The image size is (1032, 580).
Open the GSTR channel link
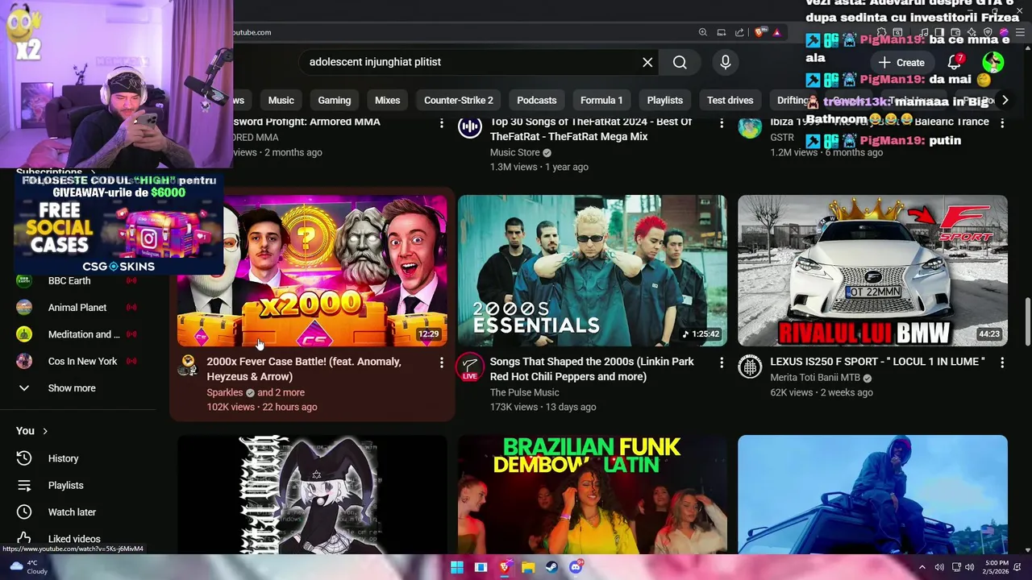pos(782,138)
